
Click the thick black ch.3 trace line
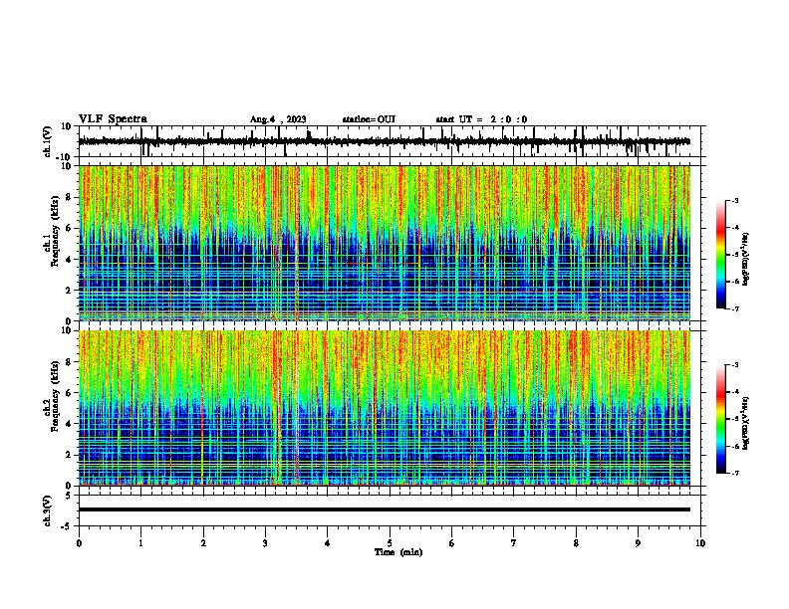(x=385, y=509)
